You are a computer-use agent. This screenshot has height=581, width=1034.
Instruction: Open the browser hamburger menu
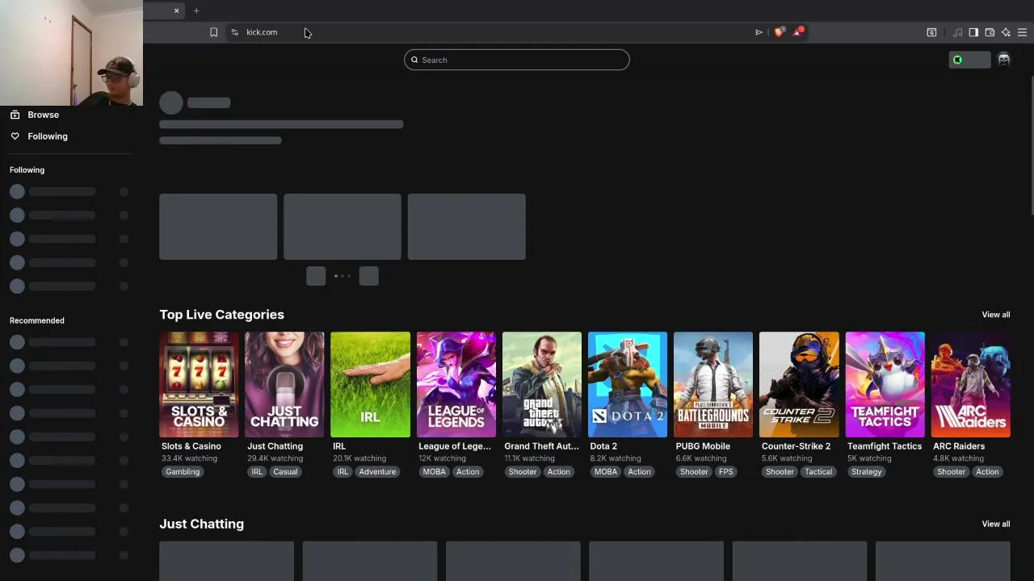(x=1022, y=32)
